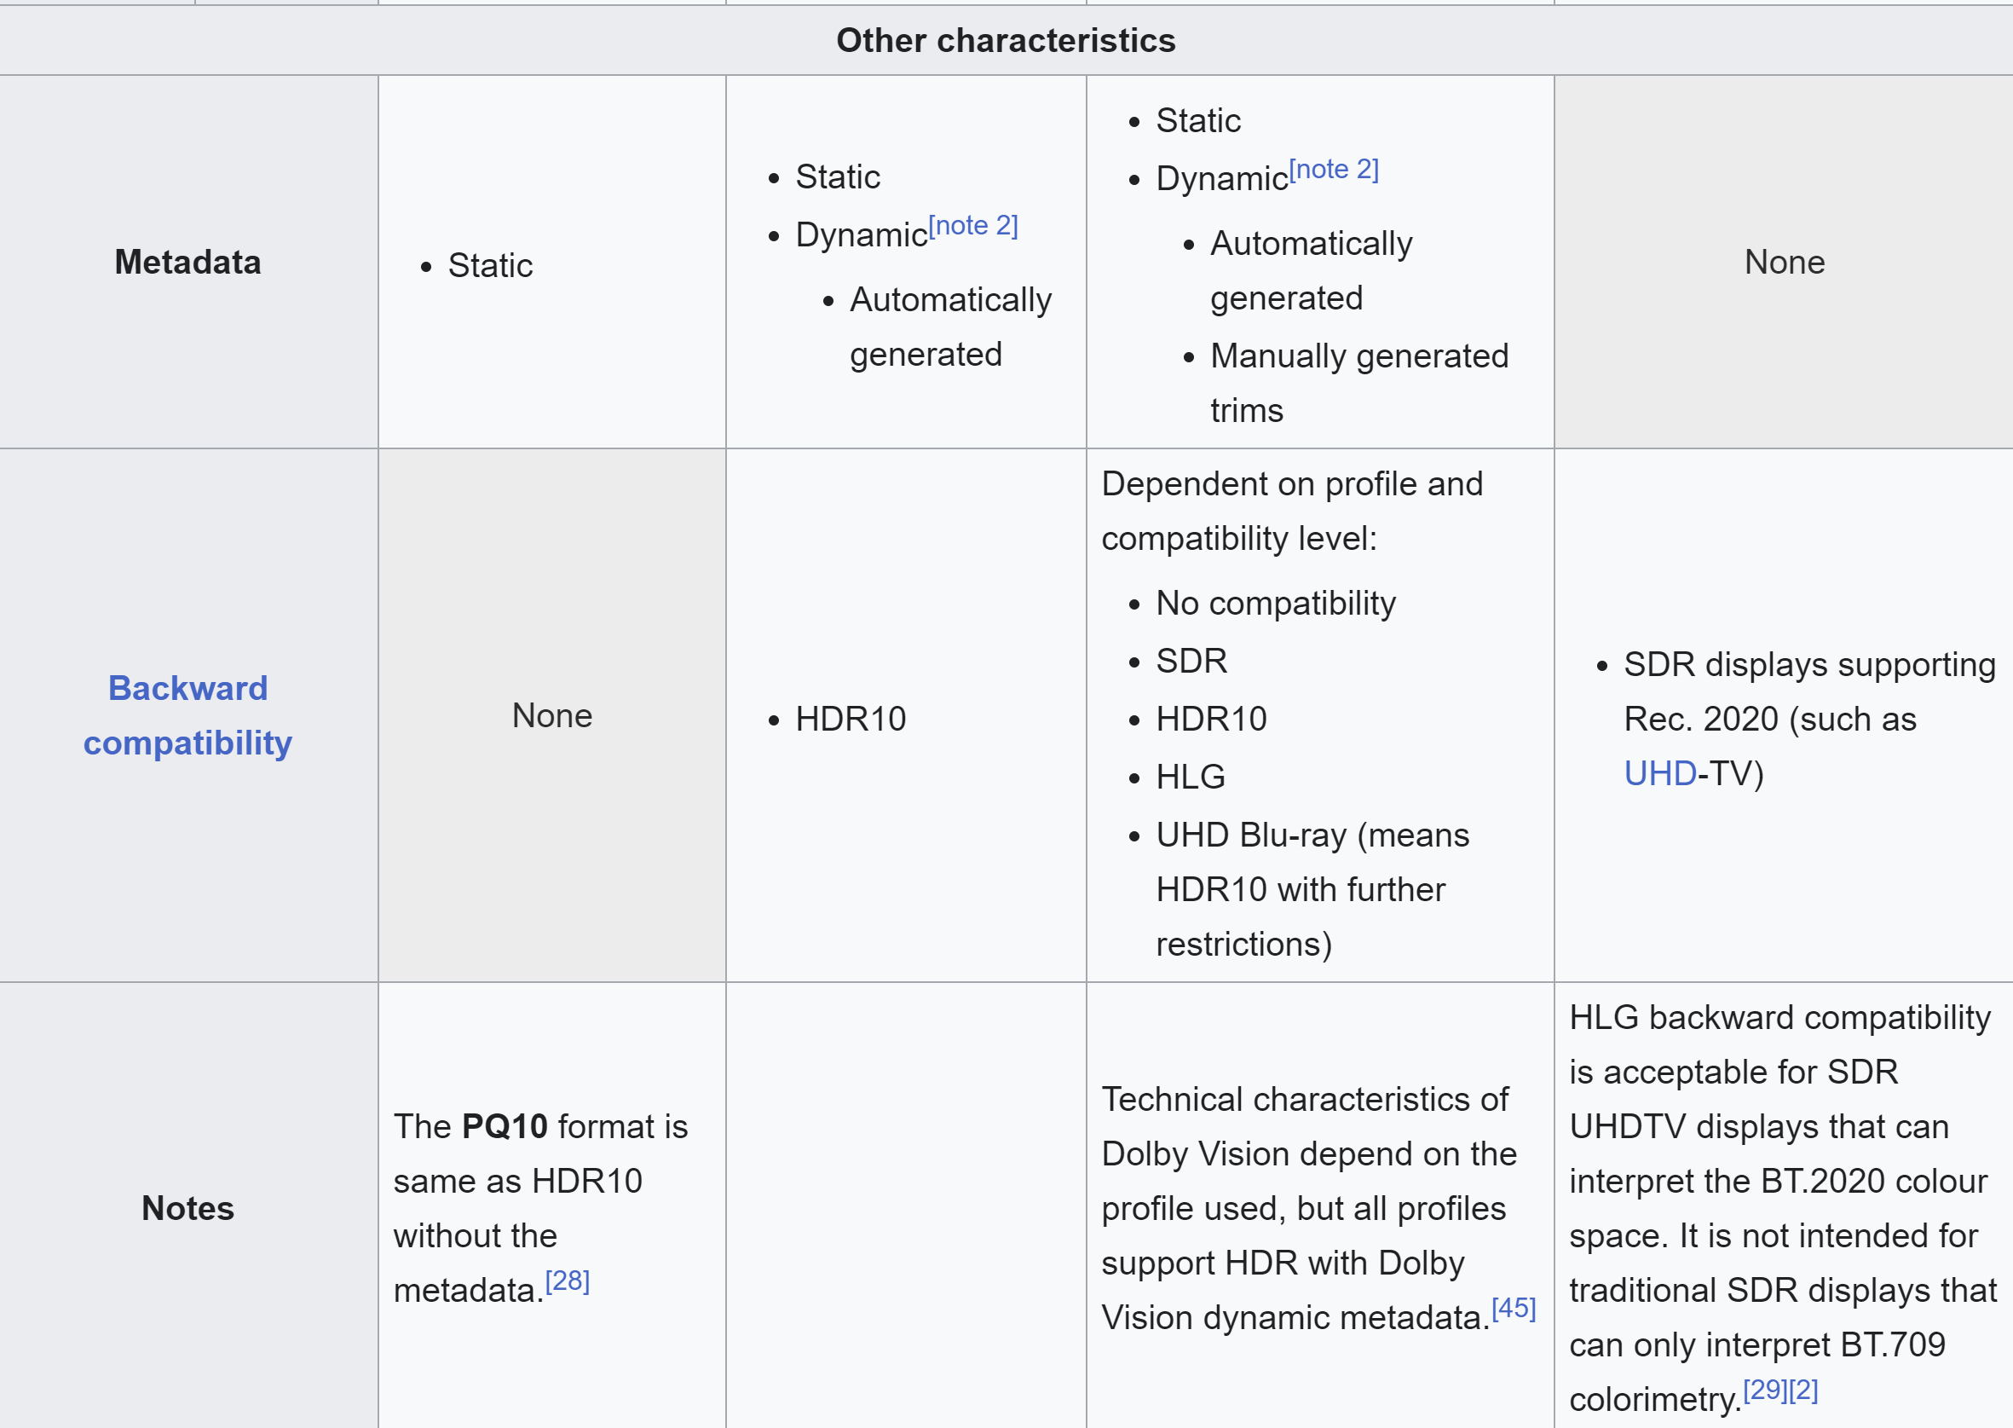Click 'Static' in the HDR10 Metadata cell

[491, 265]
